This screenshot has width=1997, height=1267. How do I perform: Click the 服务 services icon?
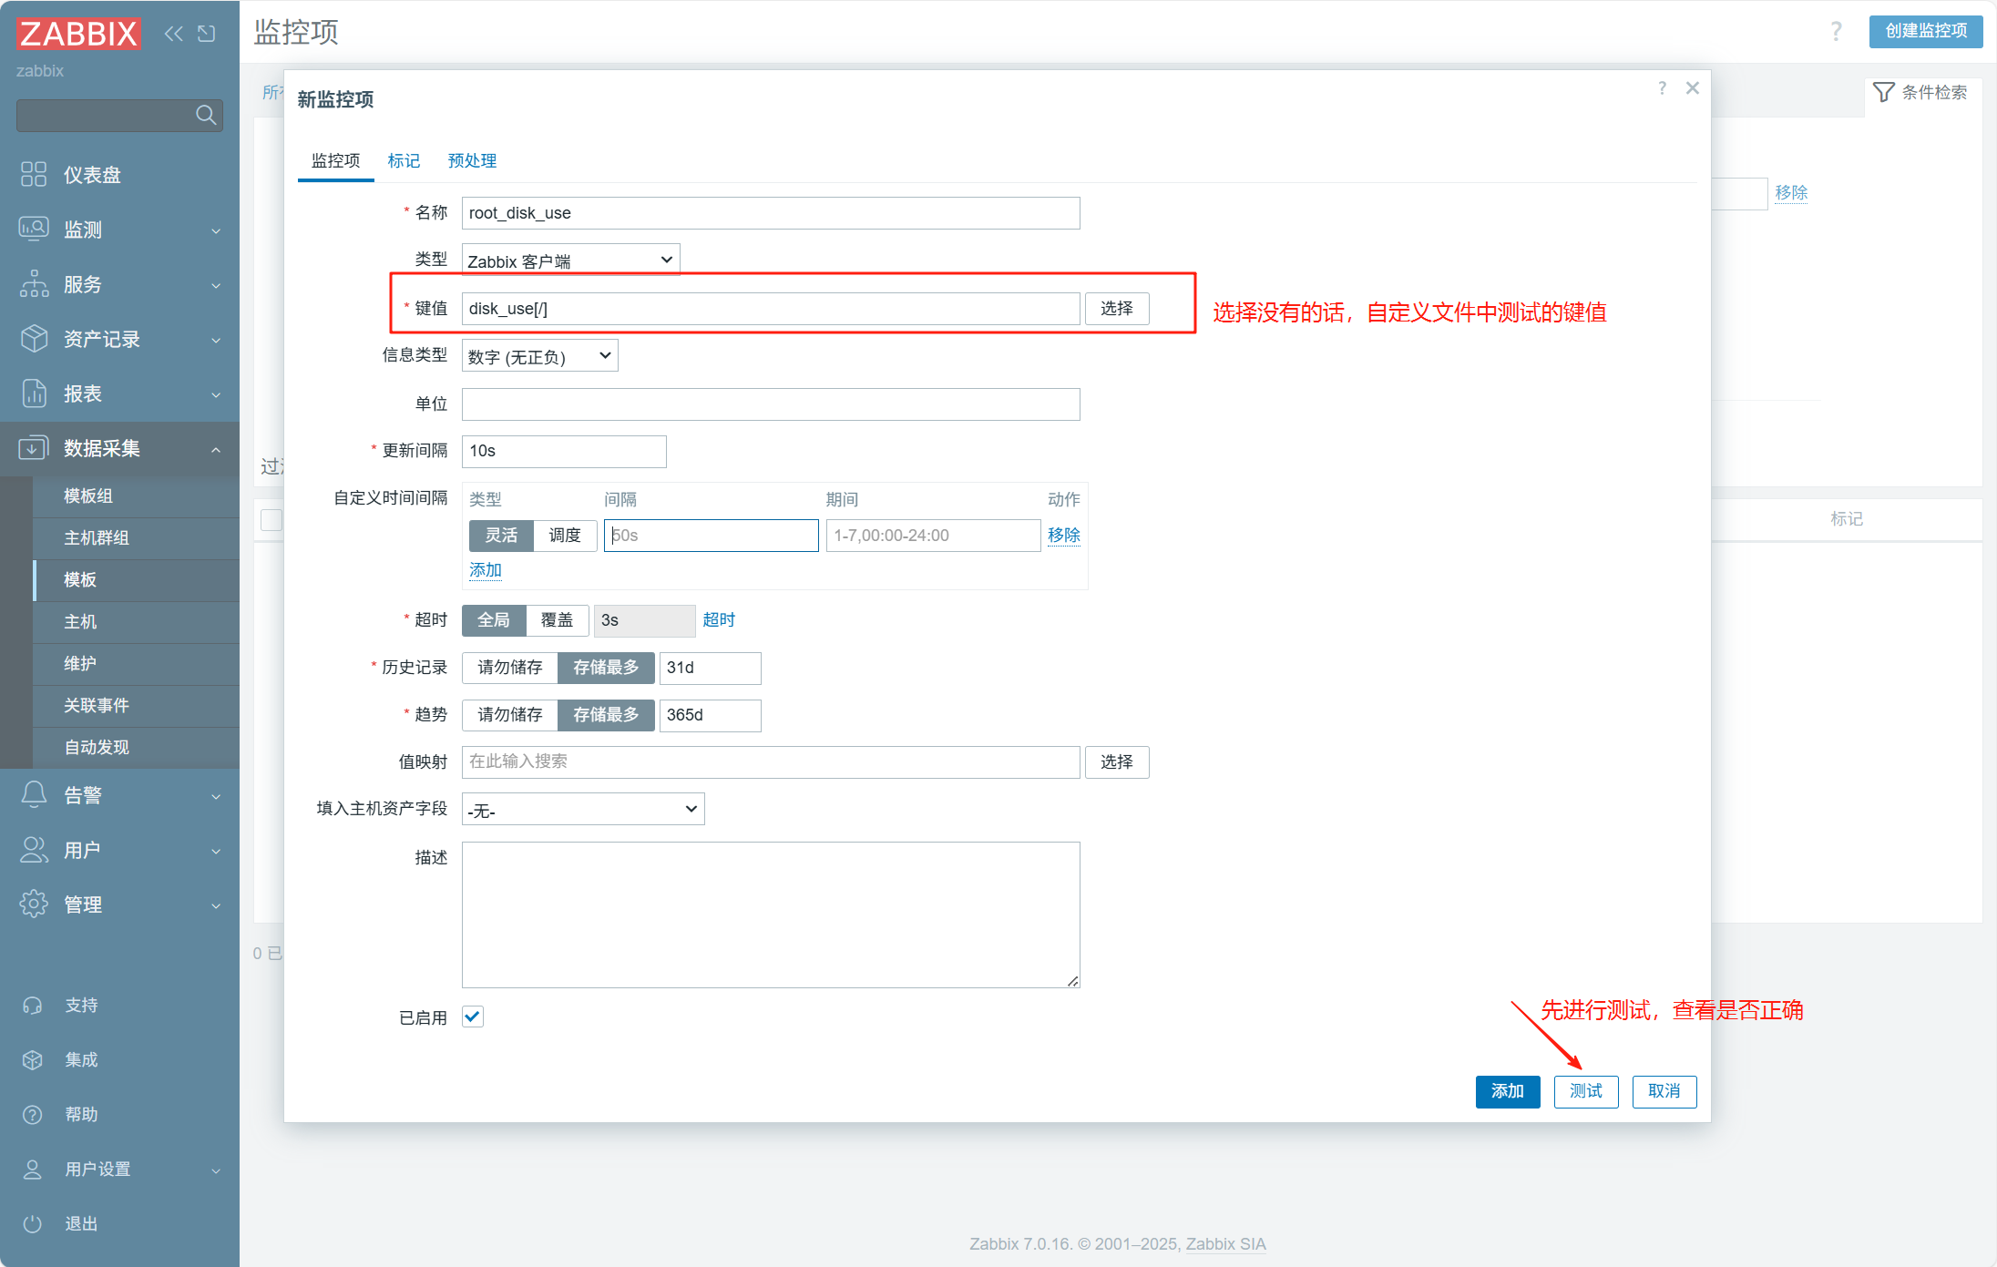(x=34, y=283)
